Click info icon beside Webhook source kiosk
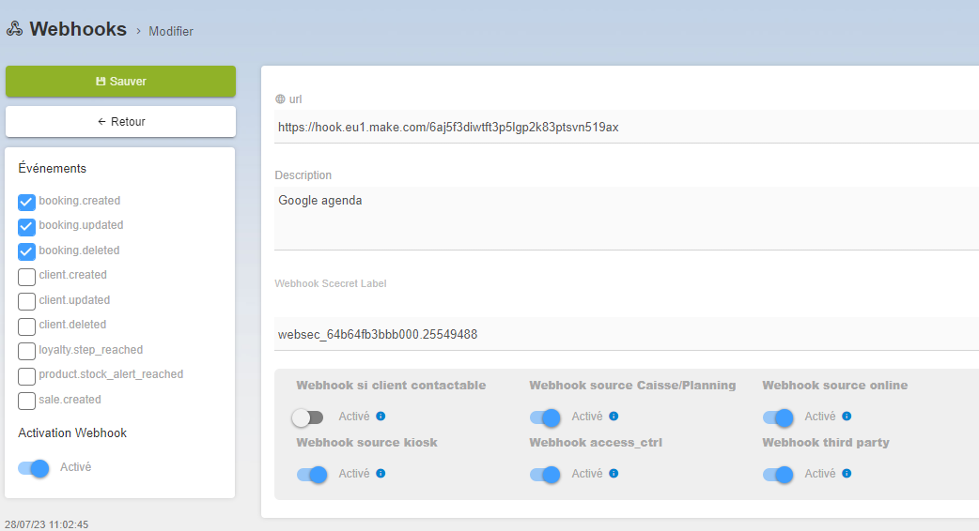Image resolution: width=979 pixels, height=531 pixels. point(381,474)
